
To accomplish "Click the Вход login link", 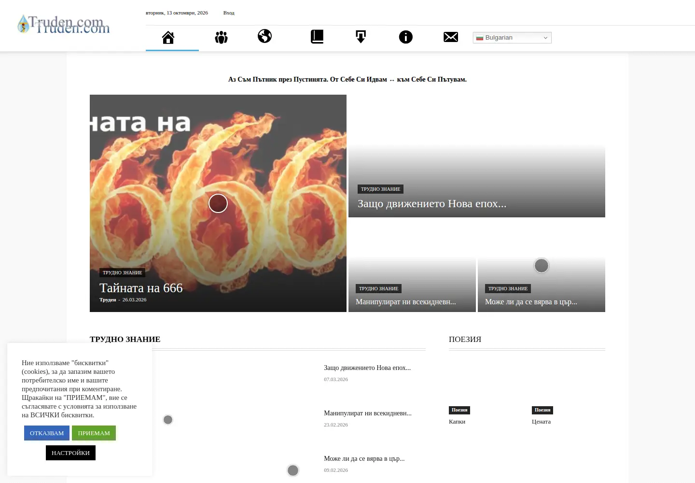I will click(229, 13).
